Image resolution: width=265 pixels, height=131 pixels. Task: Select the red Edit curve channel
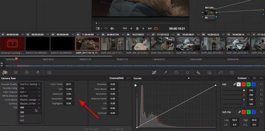click(243, 84)
